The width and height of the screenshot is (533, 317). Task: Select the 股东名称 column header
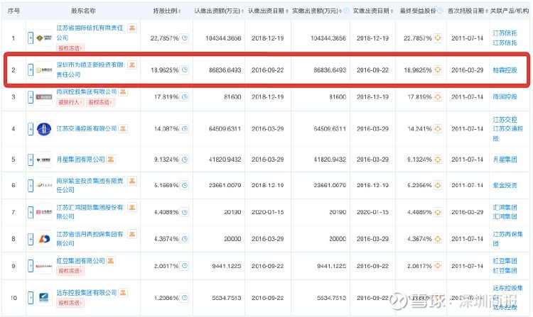[83, 11]
